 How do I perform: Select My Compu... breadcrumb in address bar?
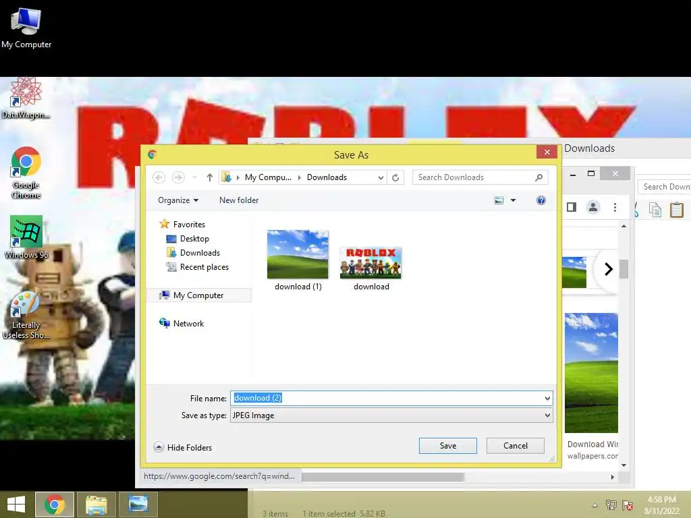click(268, 177)
